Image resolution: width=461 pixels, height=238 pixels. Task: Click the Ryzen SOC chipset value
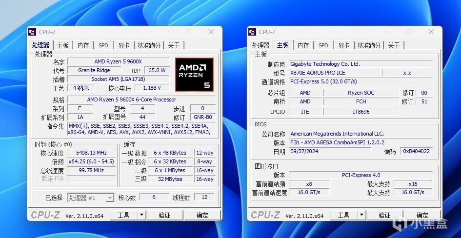pyautogui.click(x=361, y=93)
